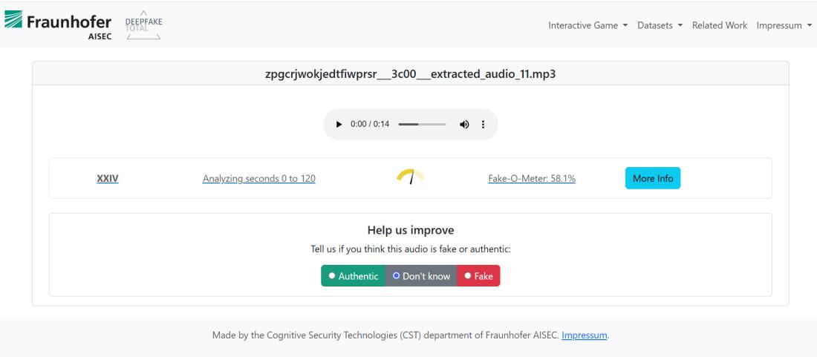This screenshot has width=817, height=357.
Task: Click the More Info button
Action: (x=652, y=178)
